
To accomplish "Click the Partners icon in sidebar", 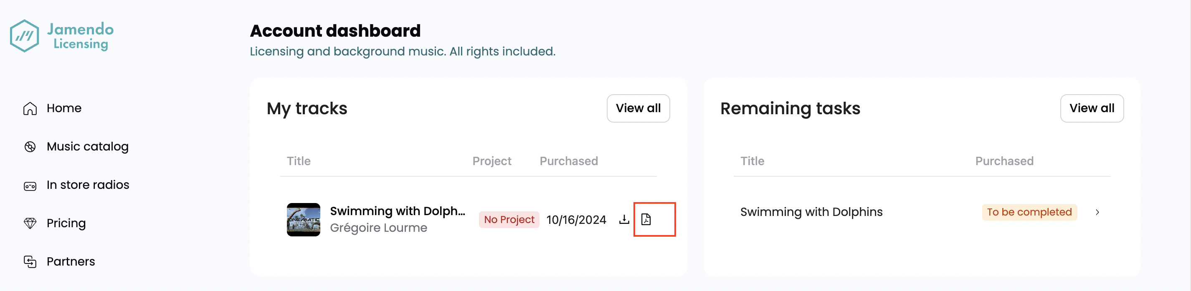I will pyautogui.click(x=30, y=262).
